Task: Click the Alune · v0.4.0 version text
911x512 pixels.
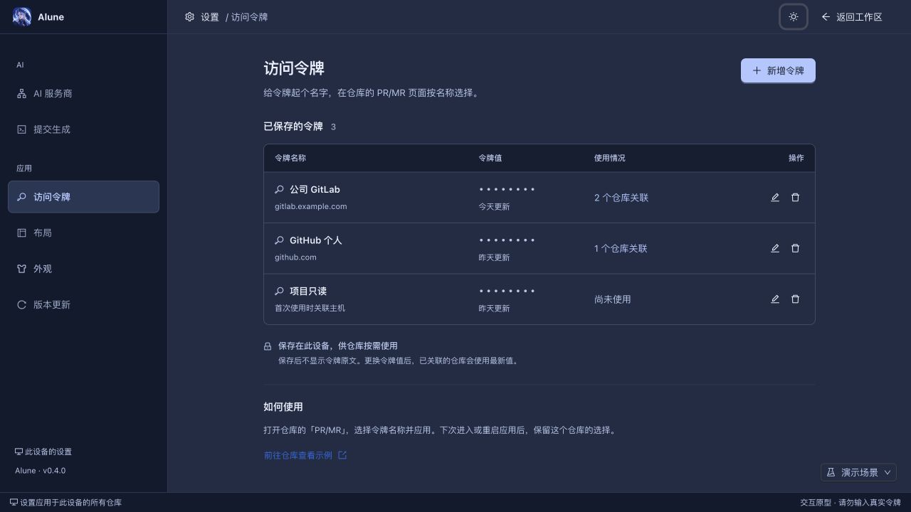Action: click(x=41, y=471)
